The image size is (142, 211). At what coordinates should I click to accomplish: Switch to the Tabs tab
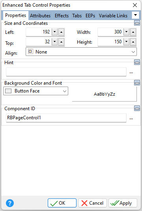point(77,16)
